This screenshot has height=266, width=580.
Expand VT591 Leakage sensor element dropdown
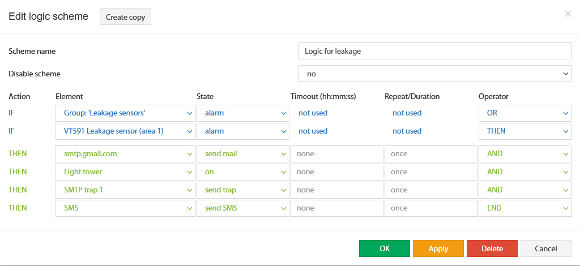(125, 131)
